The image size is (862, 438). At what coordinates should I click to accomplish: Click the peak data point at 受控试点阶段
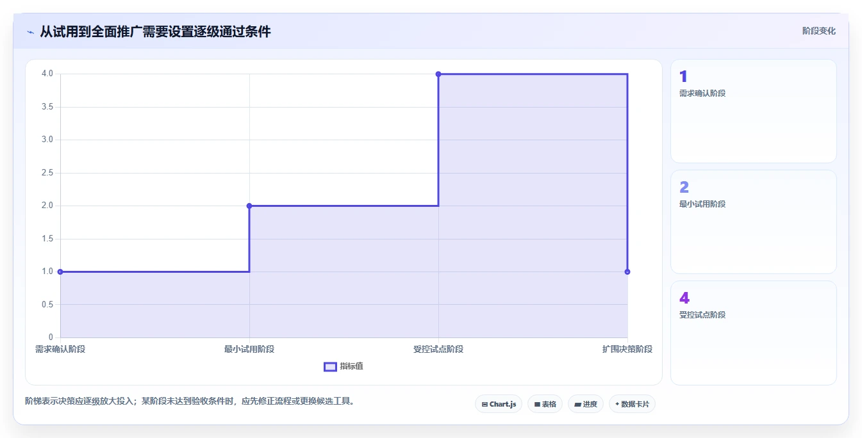point(438,74)
